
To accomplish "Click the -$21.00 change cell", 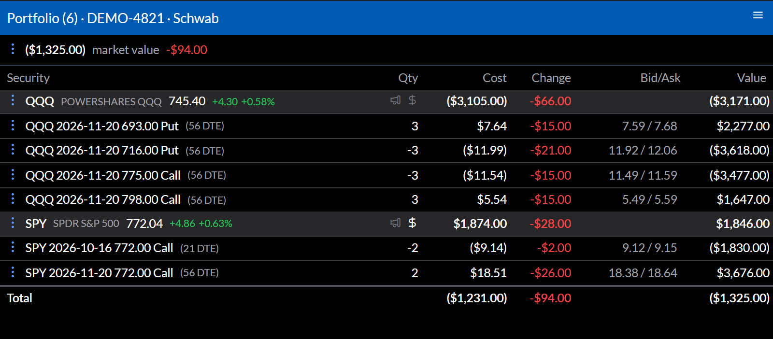I will [x=550, y=150].
